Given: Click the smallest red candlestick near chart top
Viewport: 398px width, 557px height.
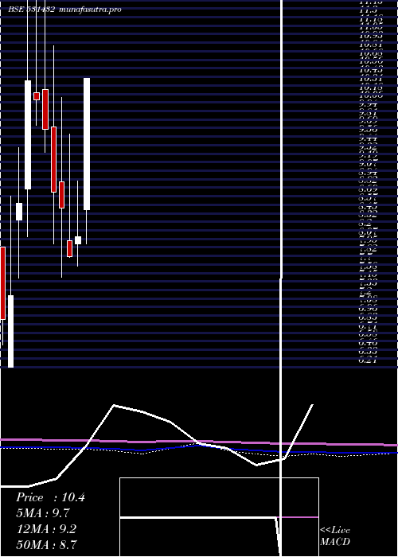Looking at the screenshot, I should pos(37,96).
